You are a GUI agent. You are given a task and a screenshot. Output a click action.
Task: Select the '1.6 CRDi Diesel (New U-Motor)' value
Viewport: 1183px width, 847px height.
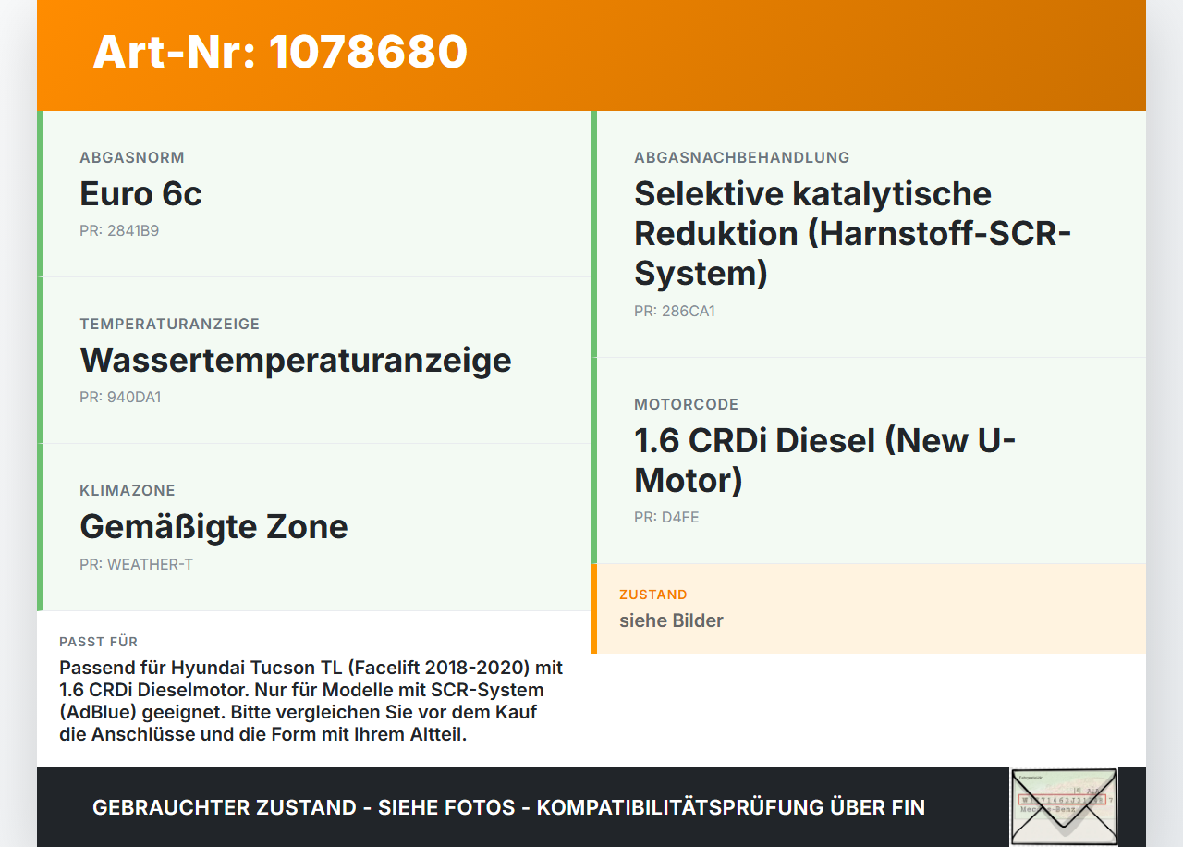click(824, 460)
